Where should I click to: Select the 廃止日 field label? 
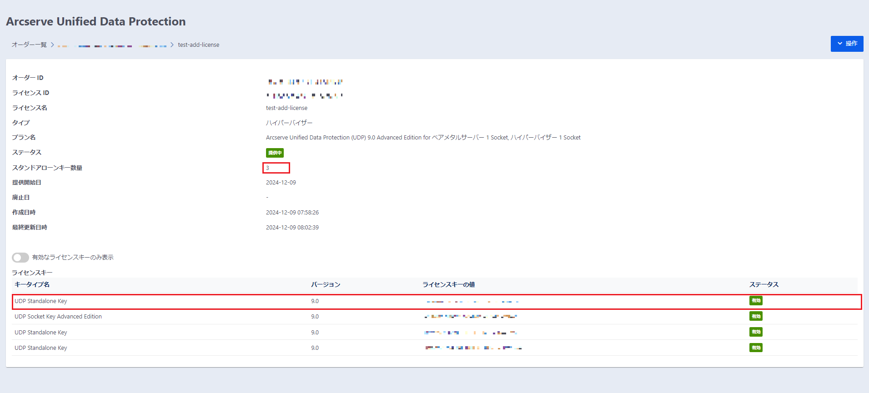pos(21,197)
